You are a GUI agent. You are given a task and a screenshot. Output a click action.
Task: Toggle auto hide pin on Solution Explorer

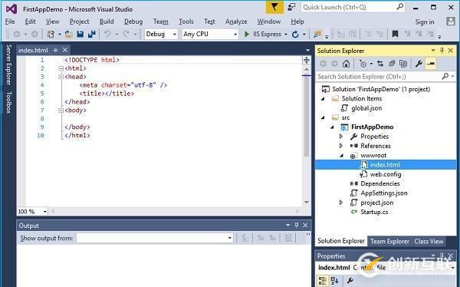tap(442, 51)
